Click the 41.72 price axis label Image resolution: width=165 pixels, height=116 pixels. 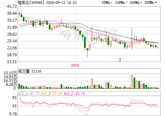(x=12, y=6)
